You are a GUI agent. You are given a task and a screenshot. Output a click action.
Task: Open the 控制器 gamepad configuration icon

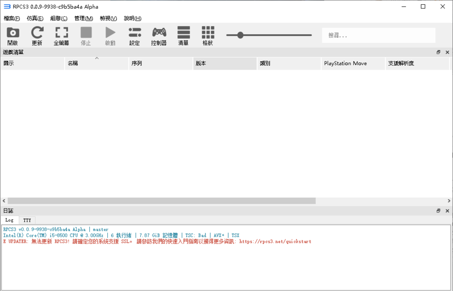coord(159,35)
